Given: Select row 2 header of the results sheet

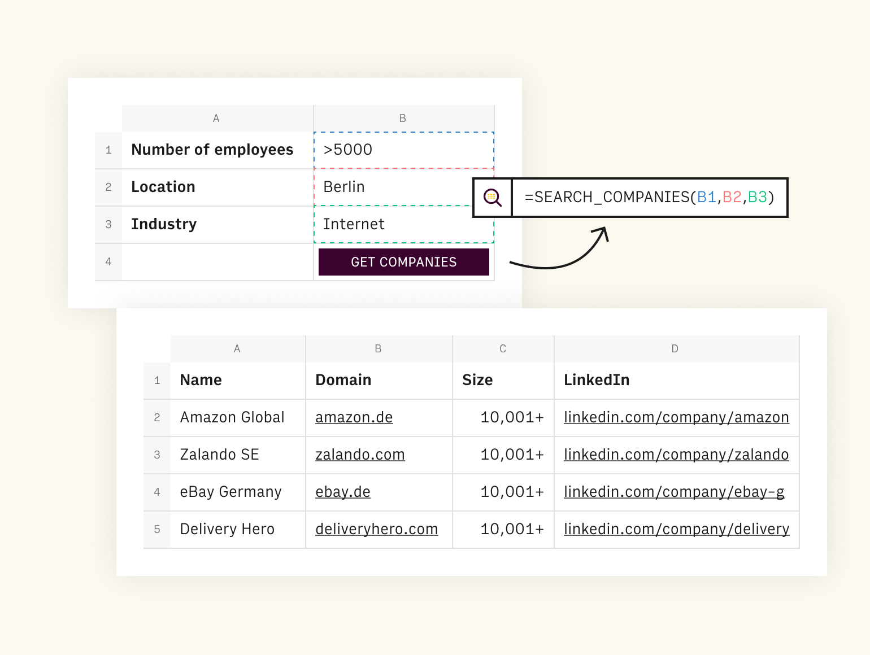Looking at the screenshot, I should (x=157, y=418).
